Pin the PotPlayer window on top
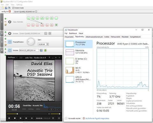The width and height of the screenshot is (153, 123). 49,58
